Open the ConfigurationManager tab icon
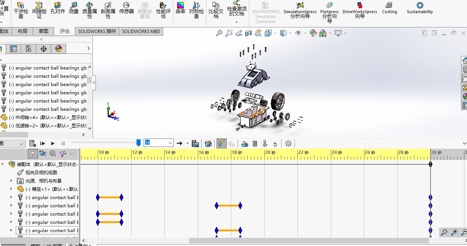 point(29,49)
